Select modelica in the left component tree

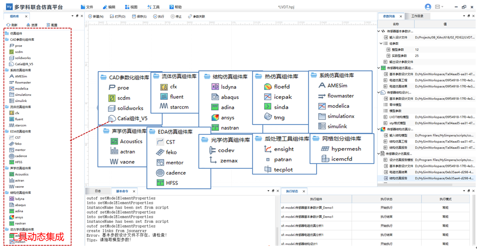[19, 89]
